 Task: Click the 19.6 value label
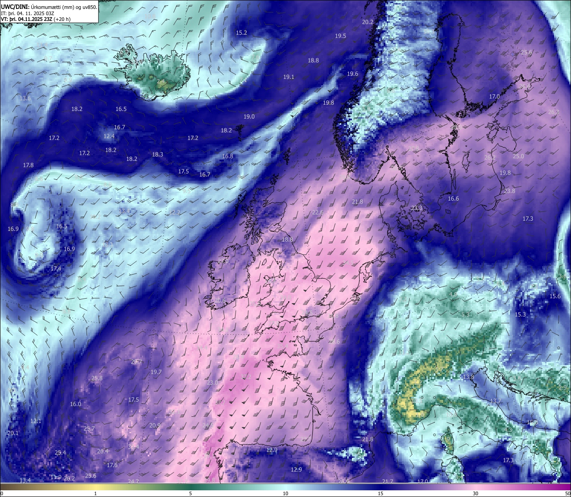(352, 74)
